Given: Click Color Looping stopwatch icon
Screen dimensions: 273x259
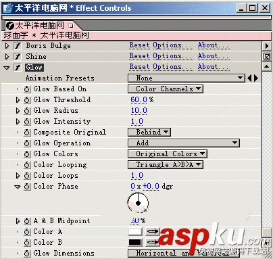Looking at the screenshot, I should point(27,165).
